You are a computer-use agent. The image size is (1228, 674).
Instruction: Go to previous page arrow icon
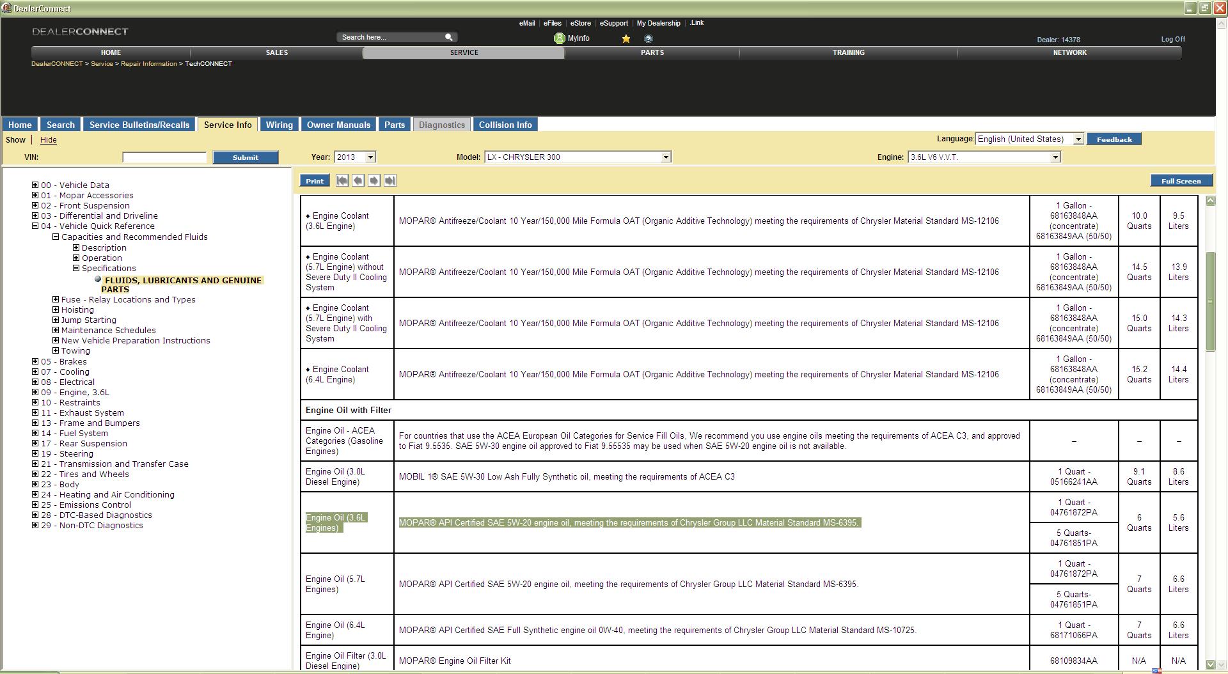pos(358,181)
